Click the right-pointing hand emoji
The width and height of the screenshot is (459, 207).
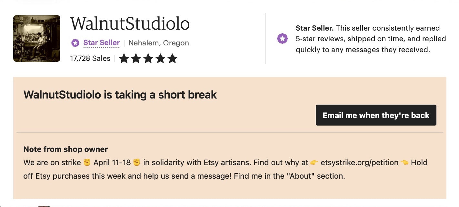tap(314, 162)
